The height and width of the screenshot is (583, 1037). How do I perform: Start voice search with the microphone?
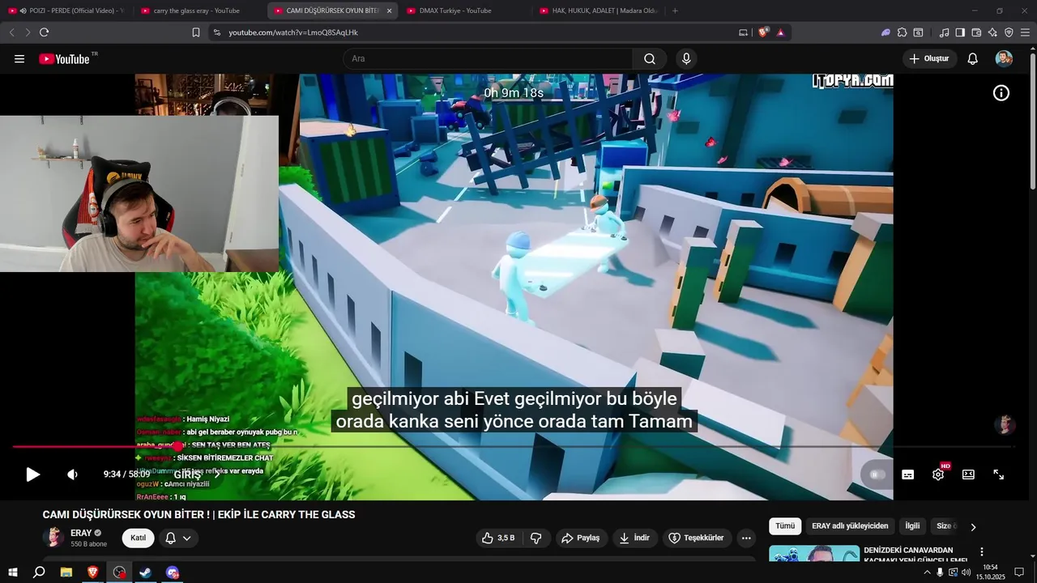(x=686, y=58)
